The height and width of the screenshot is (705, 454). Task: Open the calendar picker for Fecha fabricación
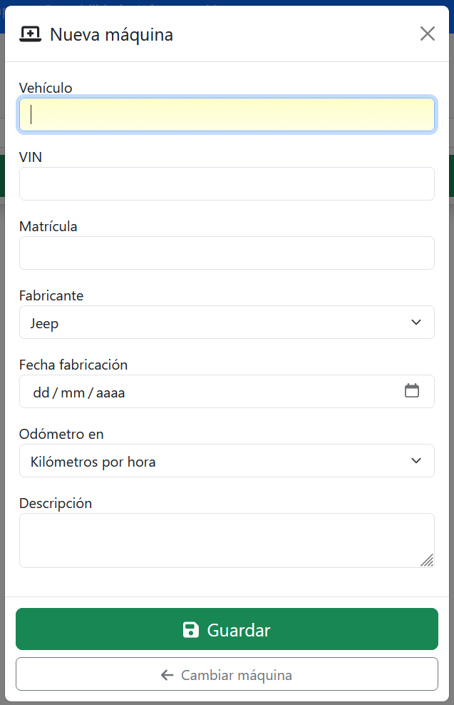[x=412, y=391]
